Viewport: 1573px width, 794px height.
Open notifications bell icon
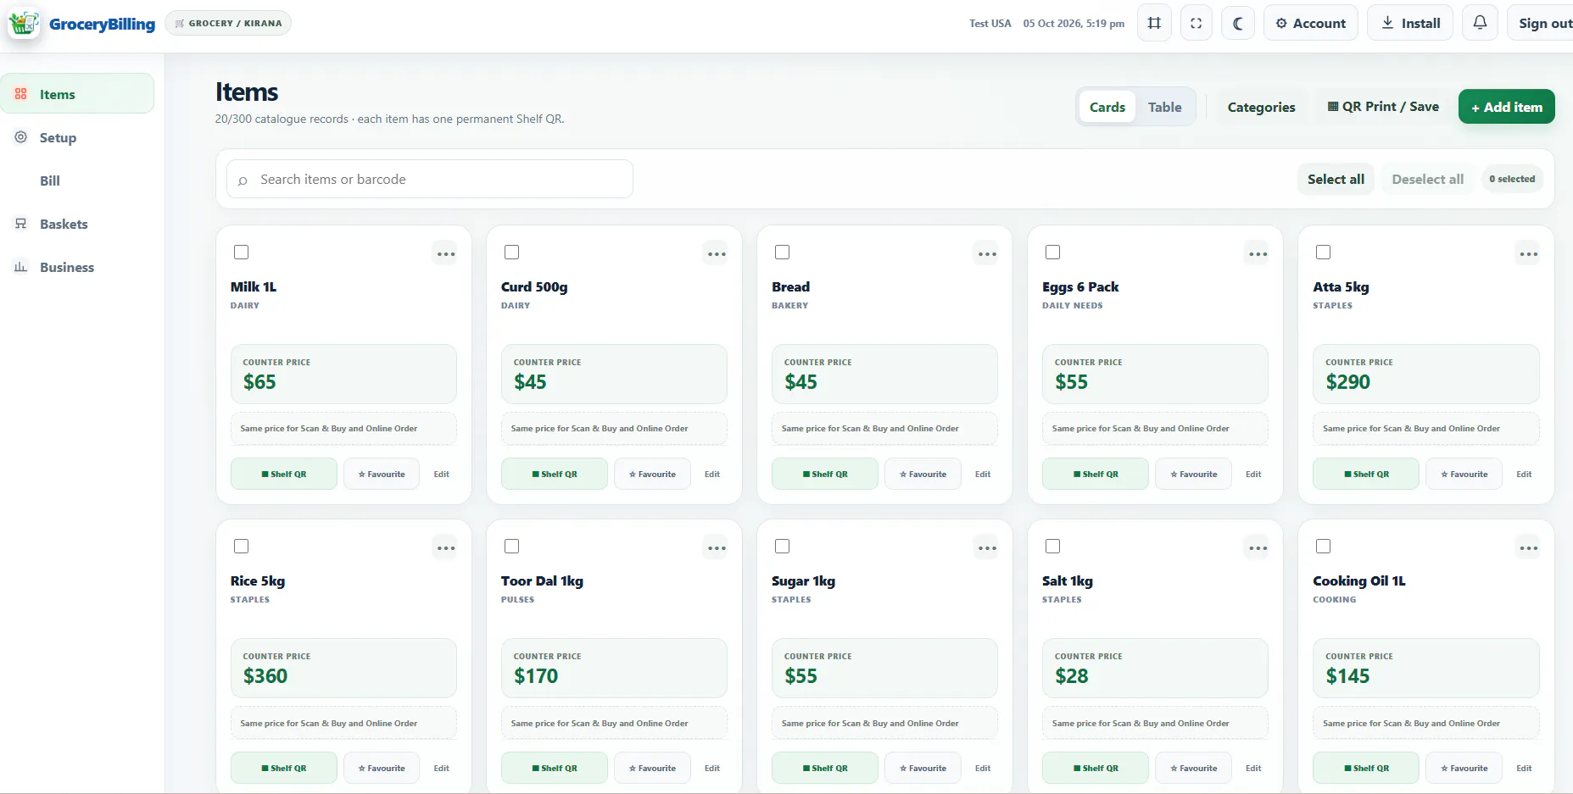point(1480,23)
